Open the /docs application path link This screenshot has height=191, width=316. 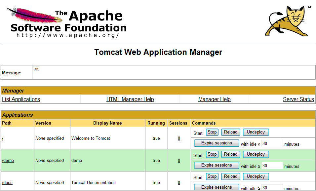click(7, 182)
